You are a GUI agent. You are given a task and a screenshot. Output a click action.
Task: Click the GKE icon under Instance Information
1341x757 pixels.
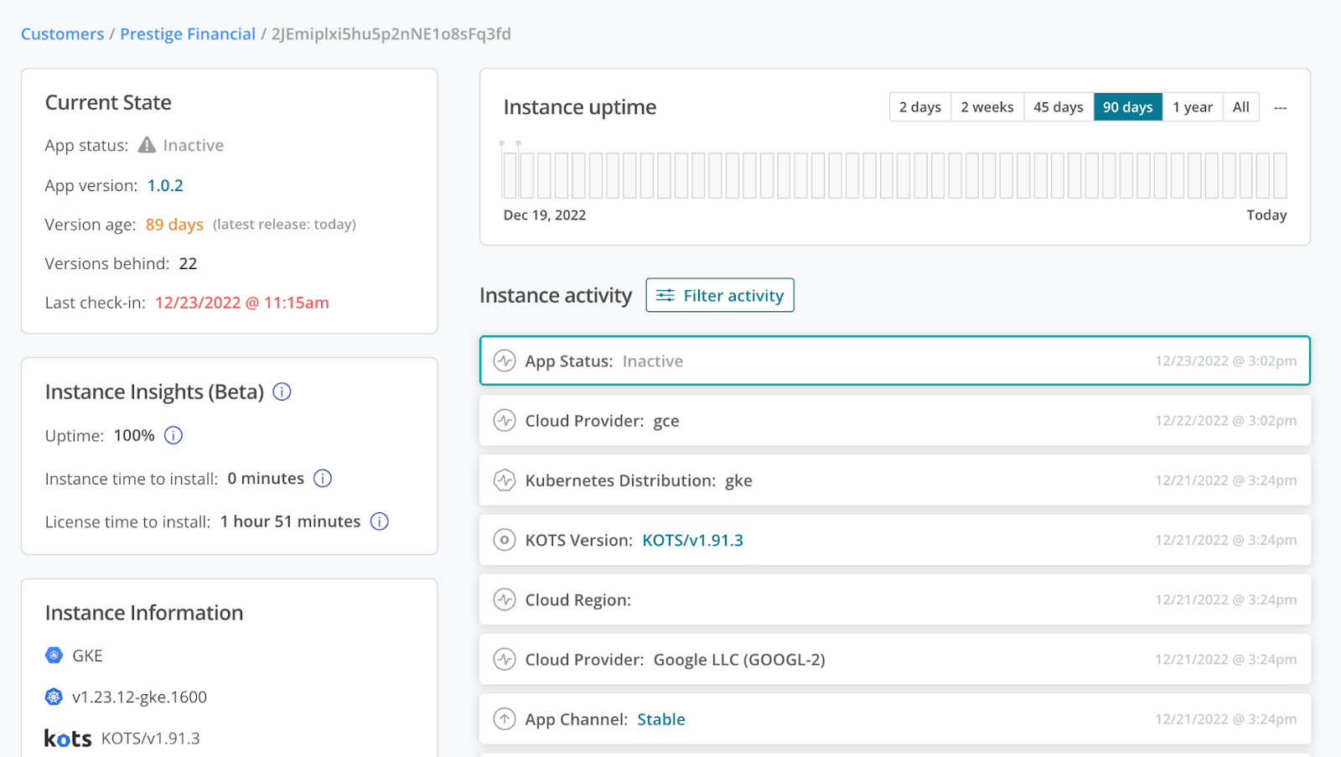pos(53,655)
